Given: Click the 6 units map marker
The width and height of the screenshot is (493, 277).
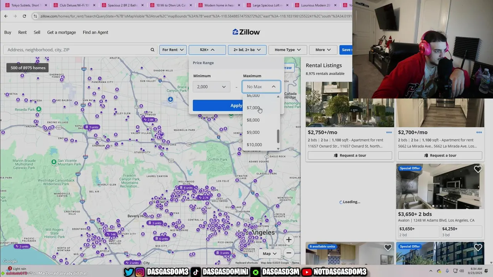Looking at the screenshot, I should point(162,239).
